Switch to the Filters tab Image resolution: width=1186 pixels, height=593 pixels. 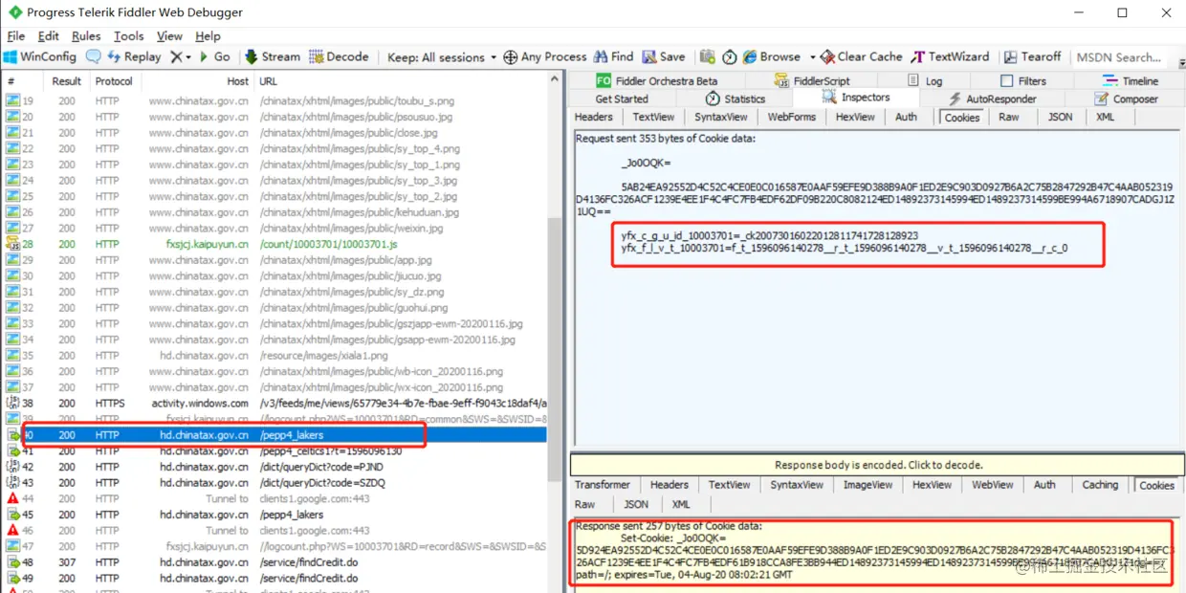[1022, 81]
